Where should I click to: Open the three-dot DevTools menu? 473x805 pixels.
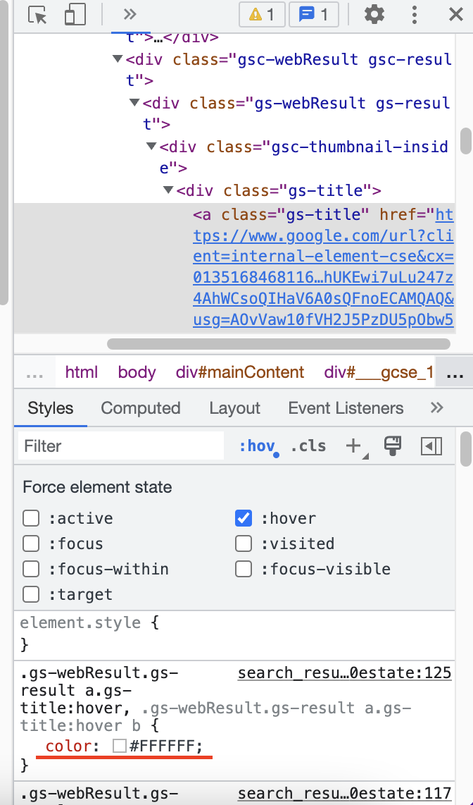click(415, 14)
